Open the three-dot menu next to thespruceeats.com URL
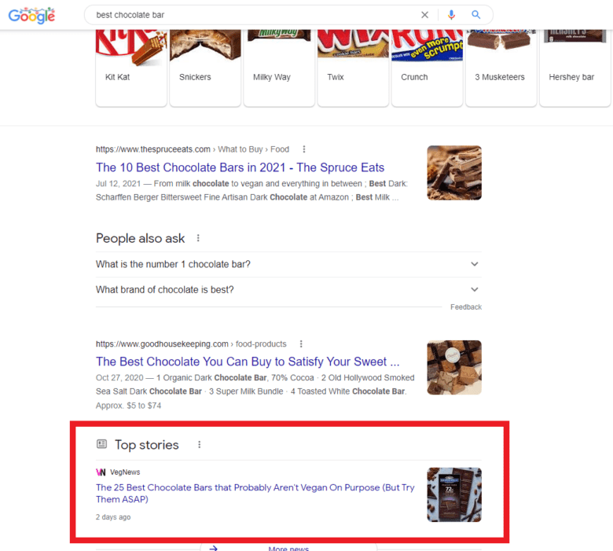Image resolution: width=613 pixels, height=551 pixels. click(304, 149)
